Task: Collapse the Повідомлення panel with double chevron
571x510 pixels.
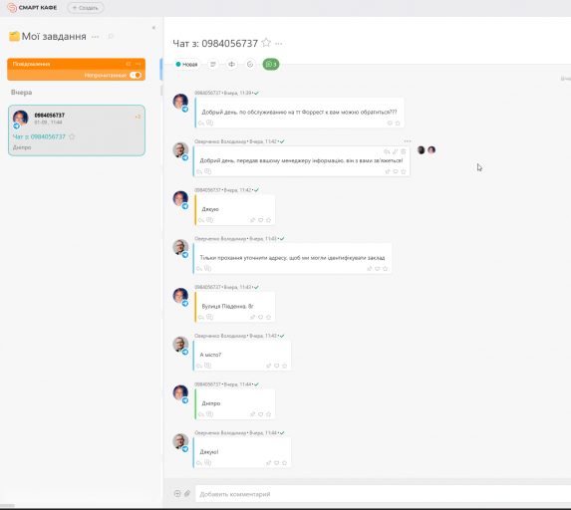Action: click(x=129, y=64)
